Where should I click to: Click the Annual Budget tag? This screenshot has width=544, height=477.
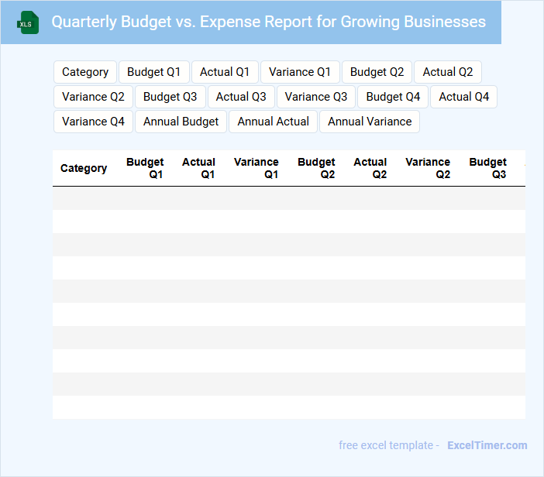click(x=181, y=122)
